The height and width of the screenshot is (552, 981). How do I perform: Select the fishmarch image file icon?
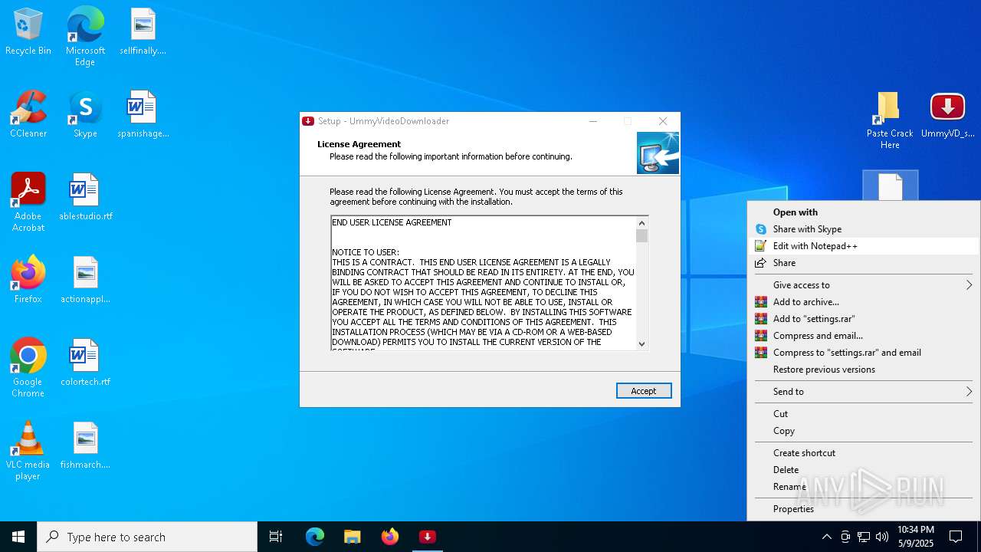pos(85,446)
